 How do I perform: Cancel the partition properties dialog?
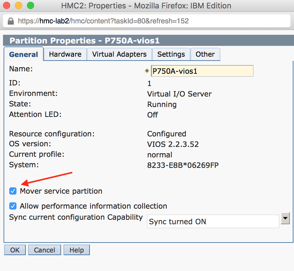44,250
